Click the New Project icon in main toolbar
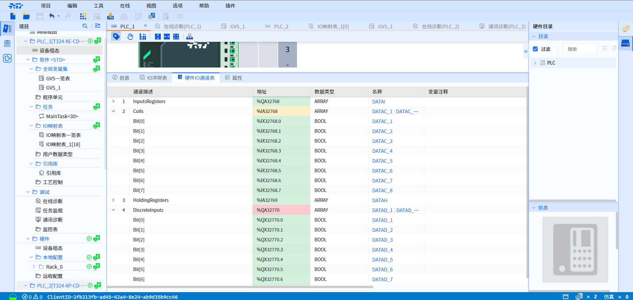The height and width of the screenshot is (300, 633). 13,16
